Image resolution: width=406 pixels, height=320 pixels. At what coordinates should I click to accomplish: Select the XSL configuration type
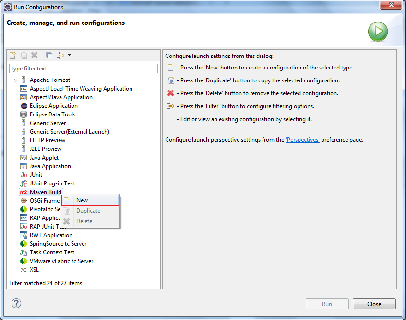(x=34, y=270)
